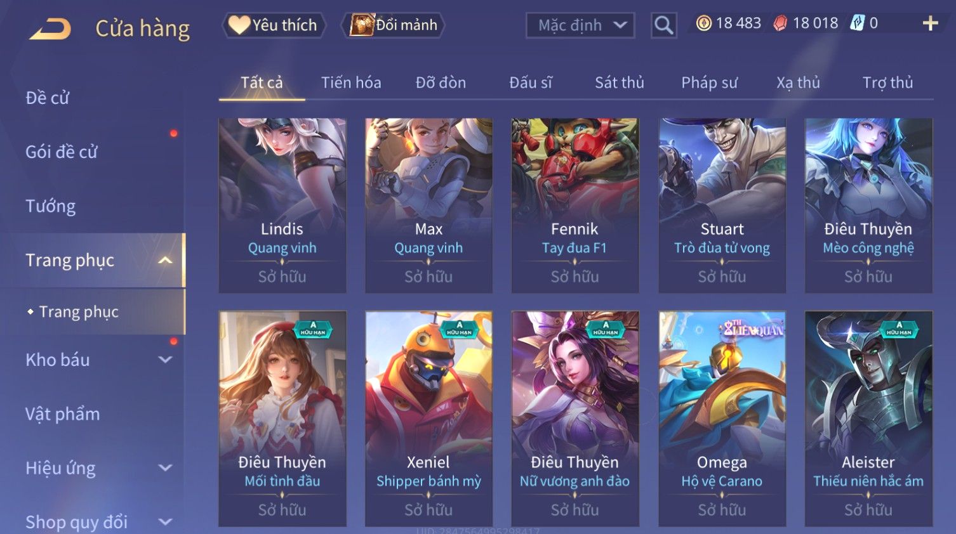Switch to the Pháp sư tab
Viewport: 956px width, 534px height.
tap(709, 82)
